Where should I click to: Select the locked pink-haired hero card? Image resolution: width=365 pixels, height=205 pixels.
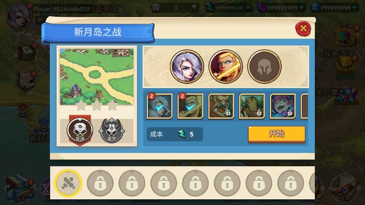click(282, 106)
